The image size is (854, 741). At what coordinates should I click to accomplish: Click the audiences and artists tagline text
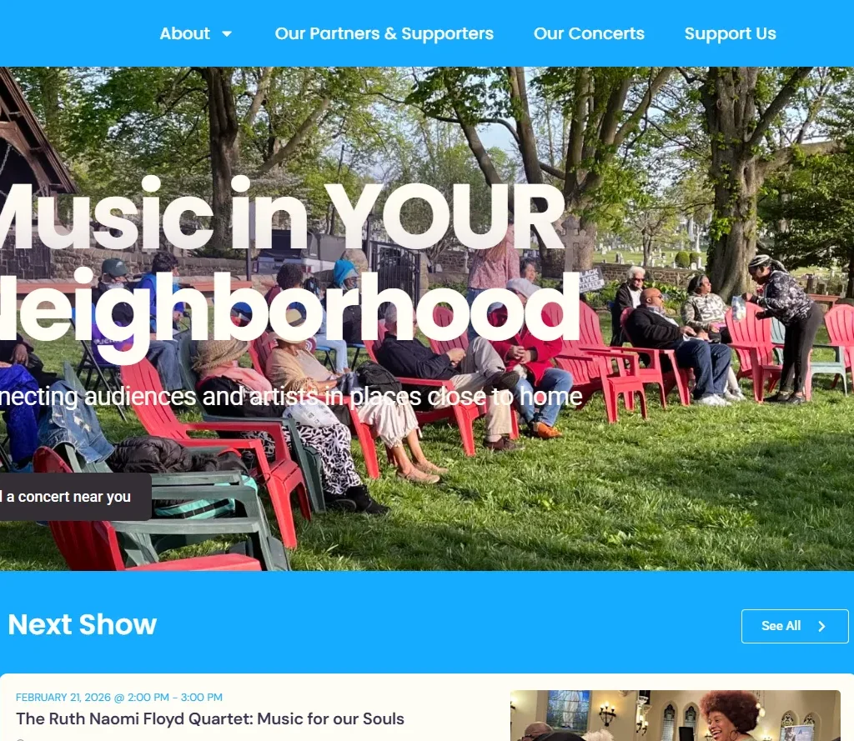[291, 397]
